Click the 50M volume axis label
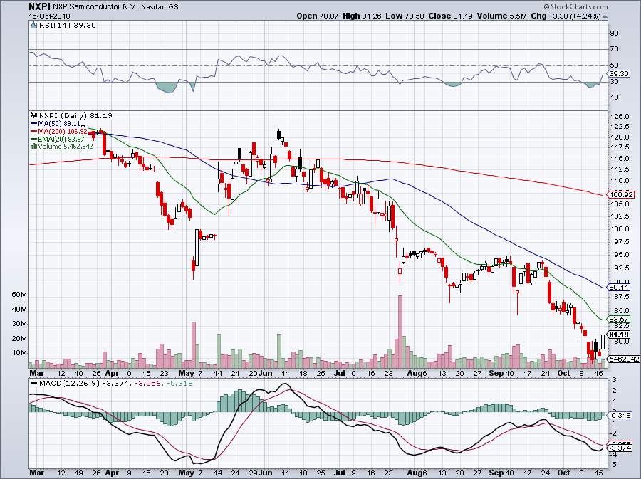The width and height of the screenshot is (641, 479). [20, 295]
